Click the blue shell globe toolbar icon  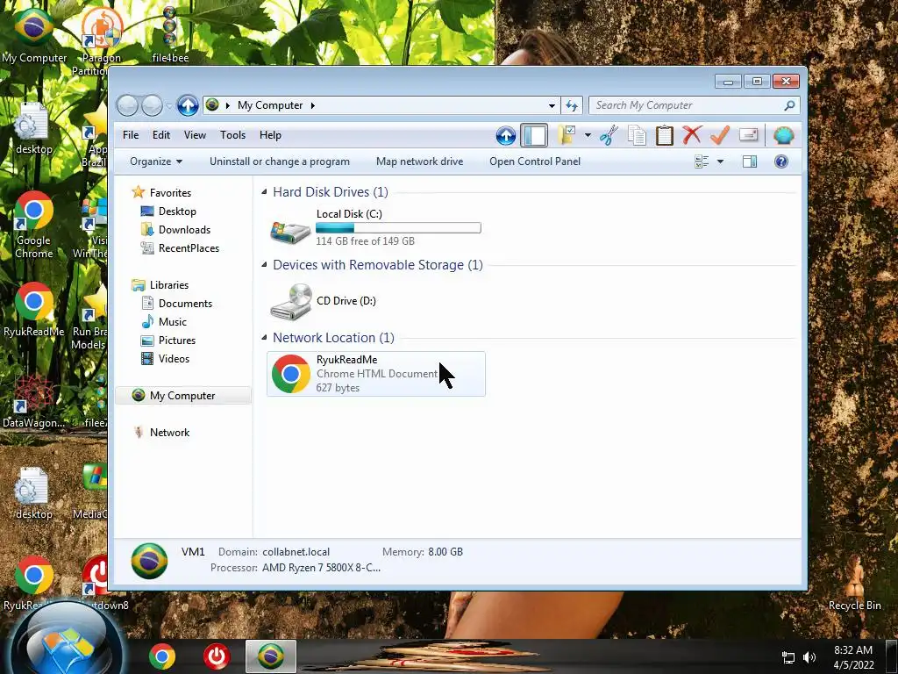(783, 136)
